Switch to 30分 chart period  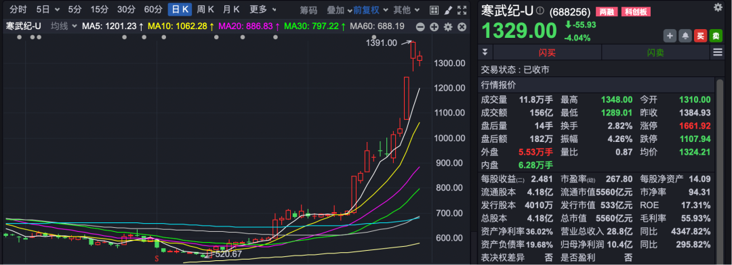pos(126,9)
